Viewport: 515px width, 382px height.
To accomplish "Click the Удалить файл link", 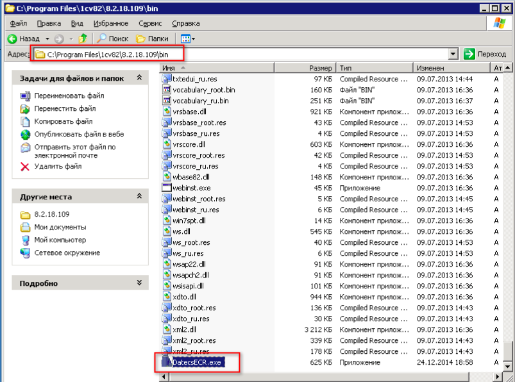I will click(58, 167).
